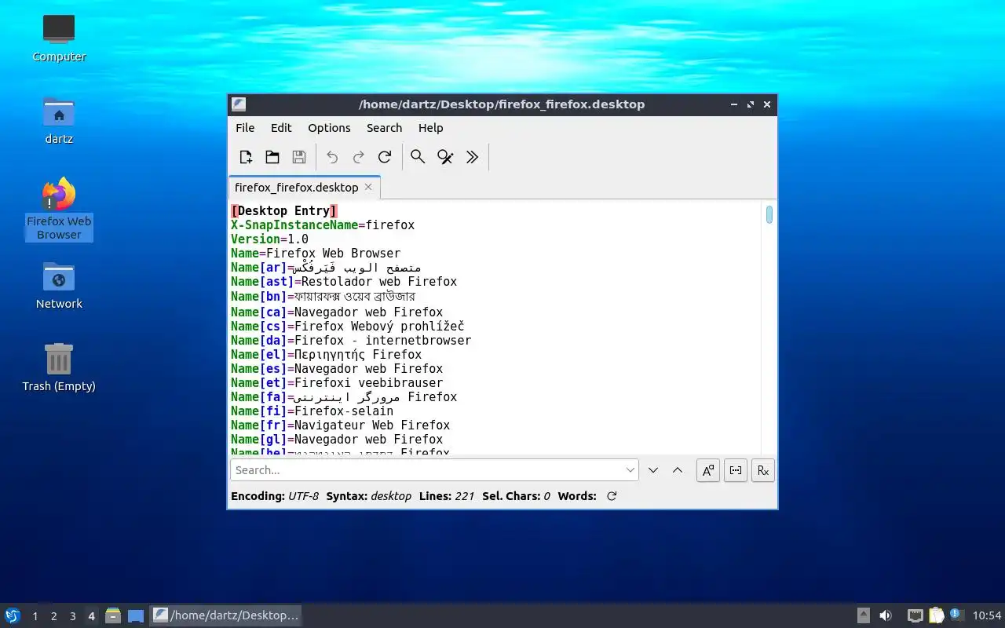Click the show desktop taskbar icon
This screenshot has width=1005, height=628.
point(136,615)
